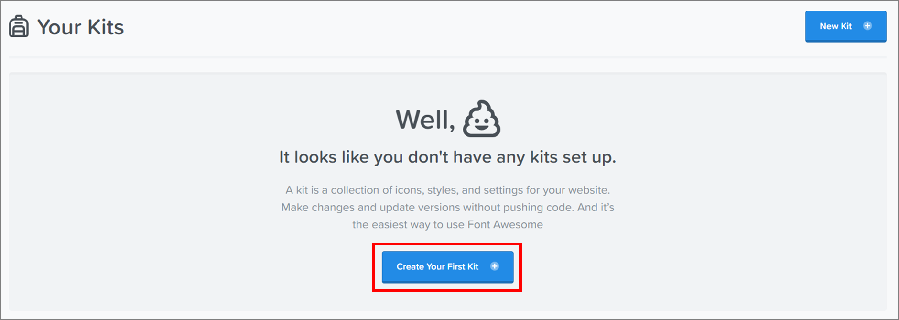Viewport: 899px width, 320px height.
Task: Click the words "icons, styles, and settings"
Action: pyautogui.click(x=460, y=190)
